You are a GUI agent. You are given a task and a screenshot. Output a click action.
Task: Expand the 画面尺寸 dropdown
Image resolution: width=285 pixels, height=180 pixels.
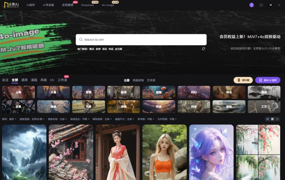tap(124, 119)
